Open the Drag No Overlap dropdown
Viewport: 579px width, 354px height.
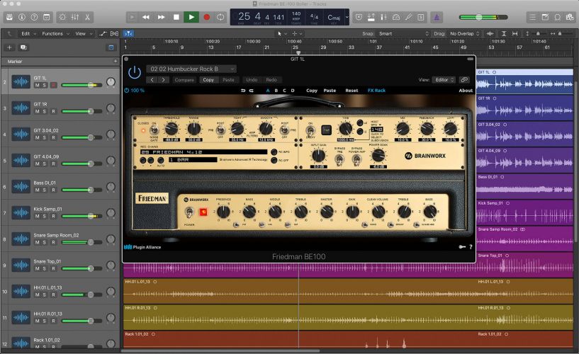464,33
